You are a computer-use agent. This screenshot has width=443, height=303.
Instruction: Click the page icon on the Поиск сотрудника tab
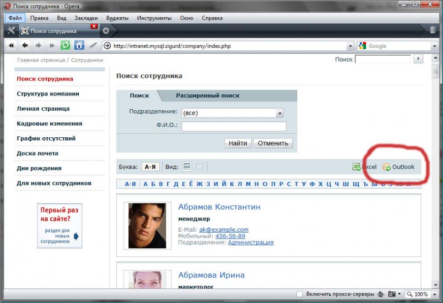coord(25,31)
